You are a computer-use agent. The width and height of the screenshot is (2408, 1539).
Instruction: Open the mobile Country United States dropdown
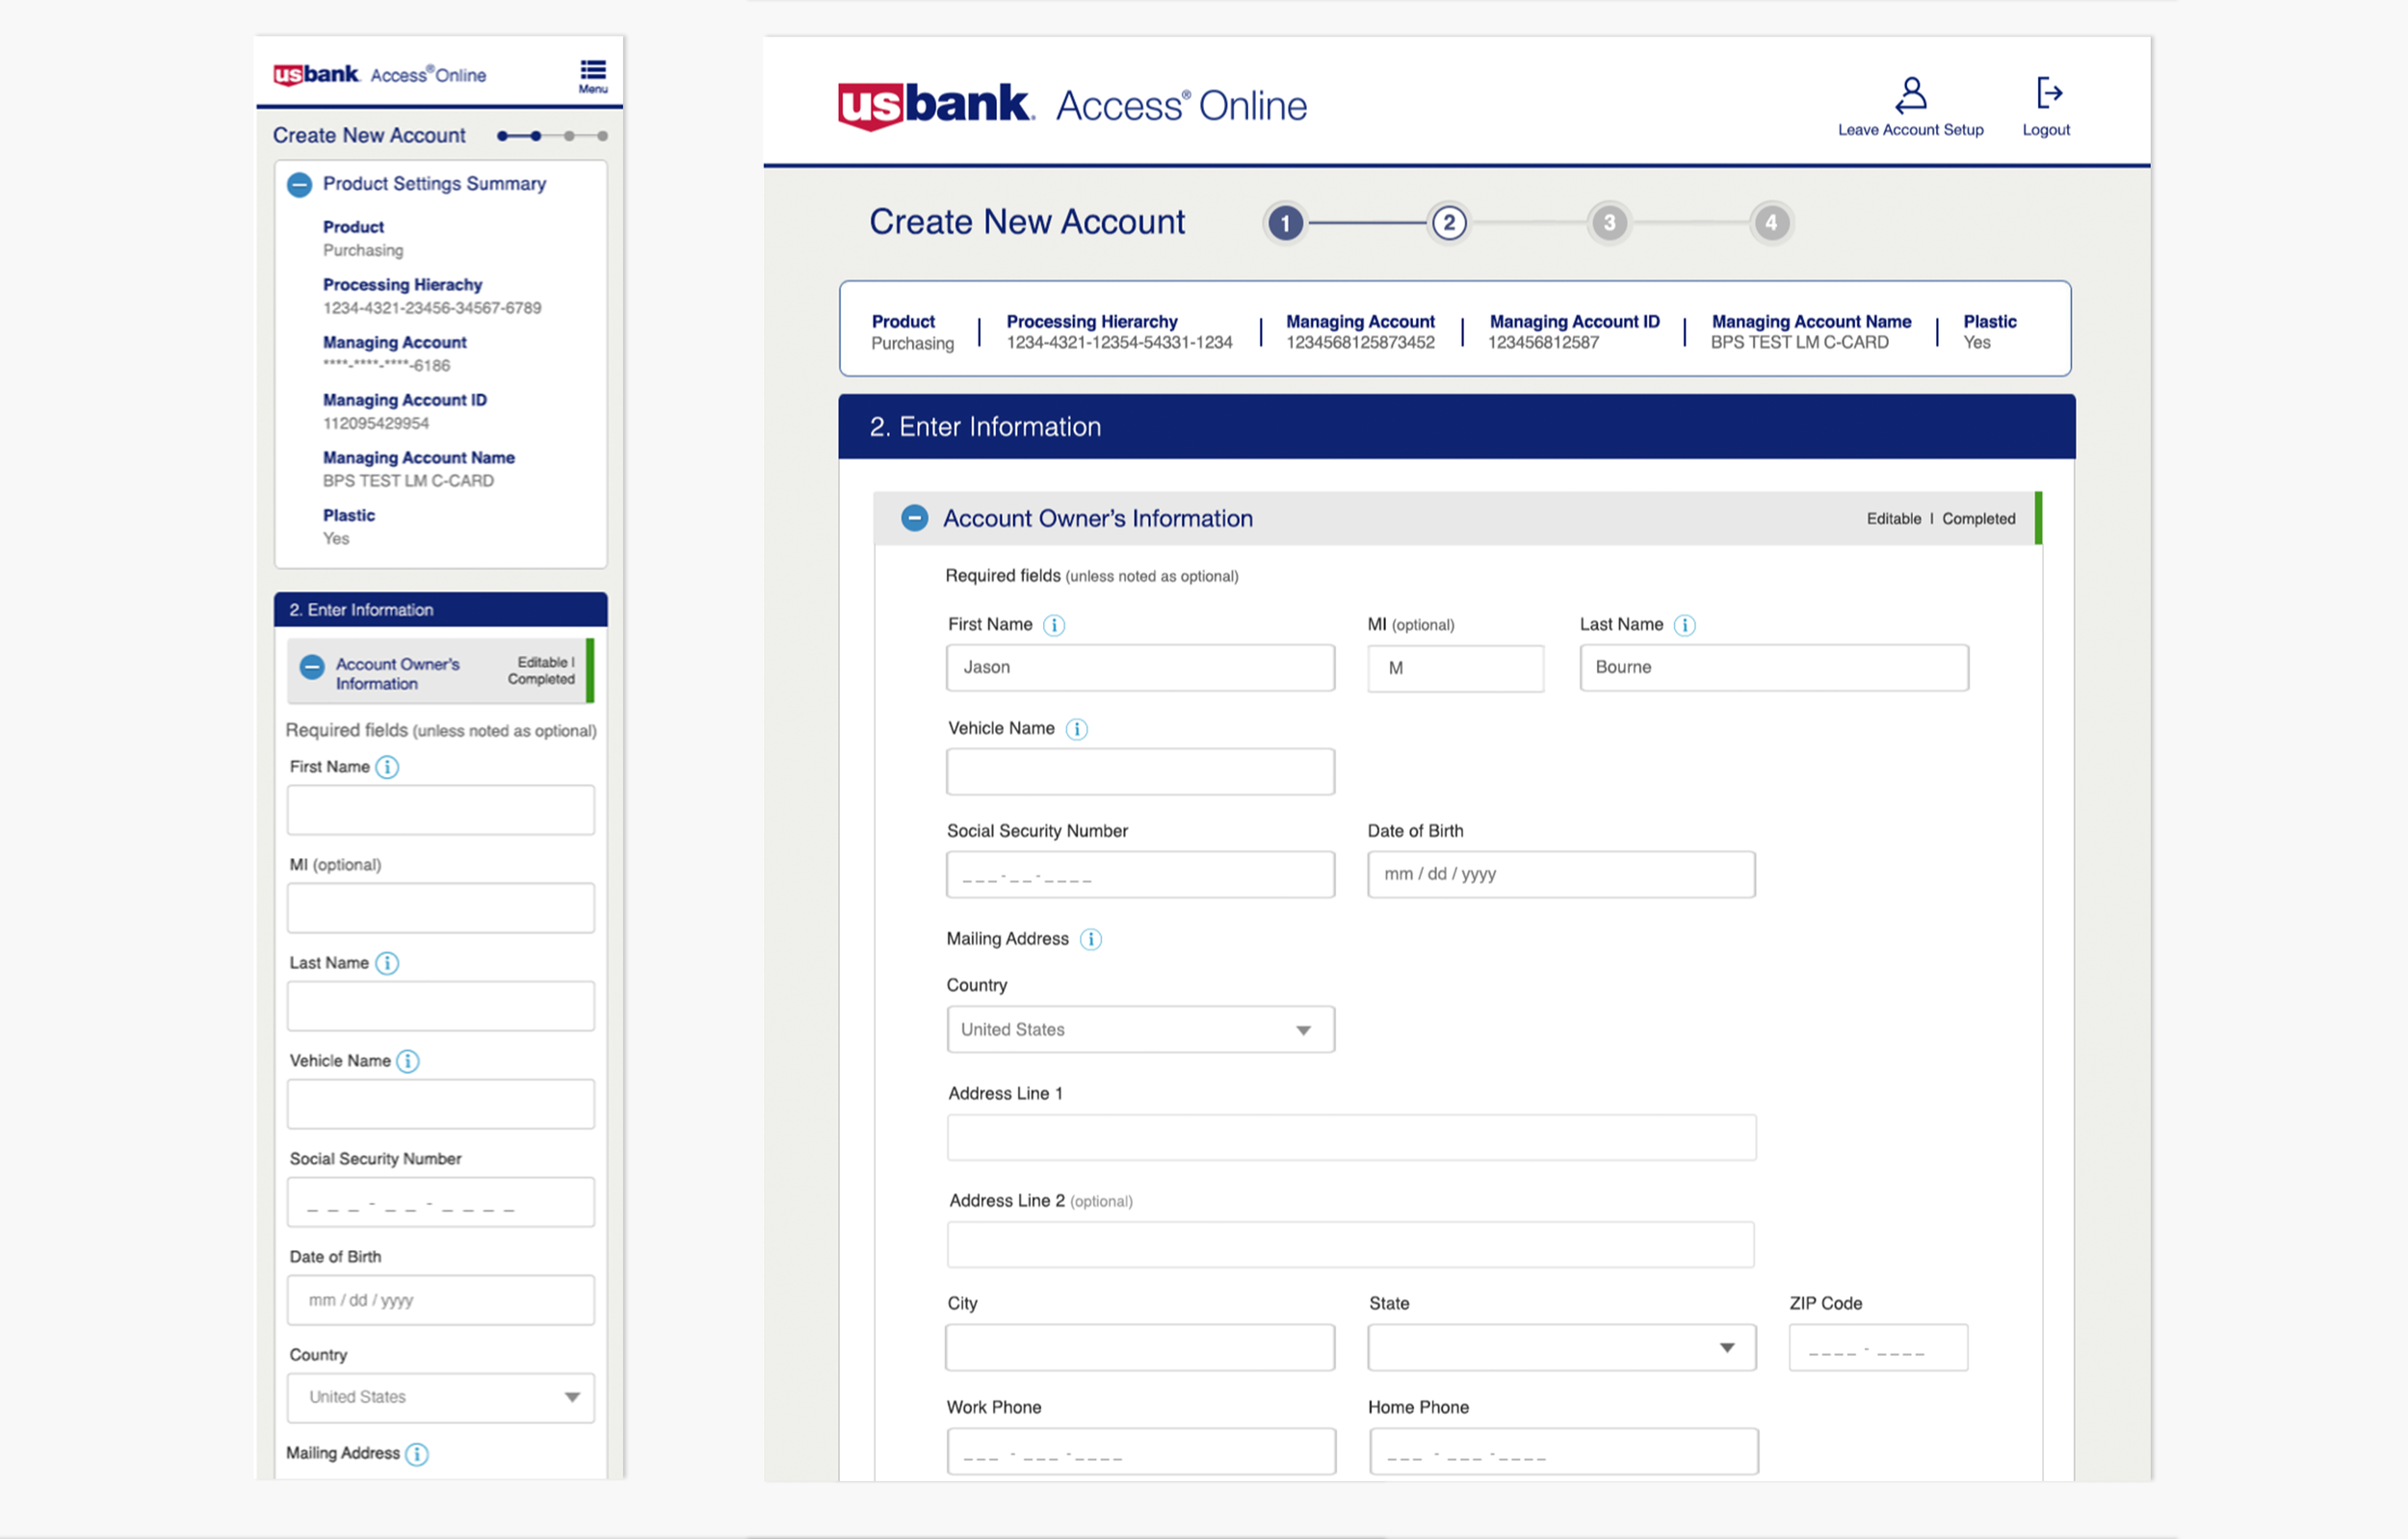coord(440,1397)
